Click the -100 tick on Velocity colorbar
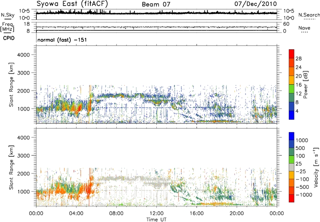This screenshot has width=320, height=222. (302, 179)
